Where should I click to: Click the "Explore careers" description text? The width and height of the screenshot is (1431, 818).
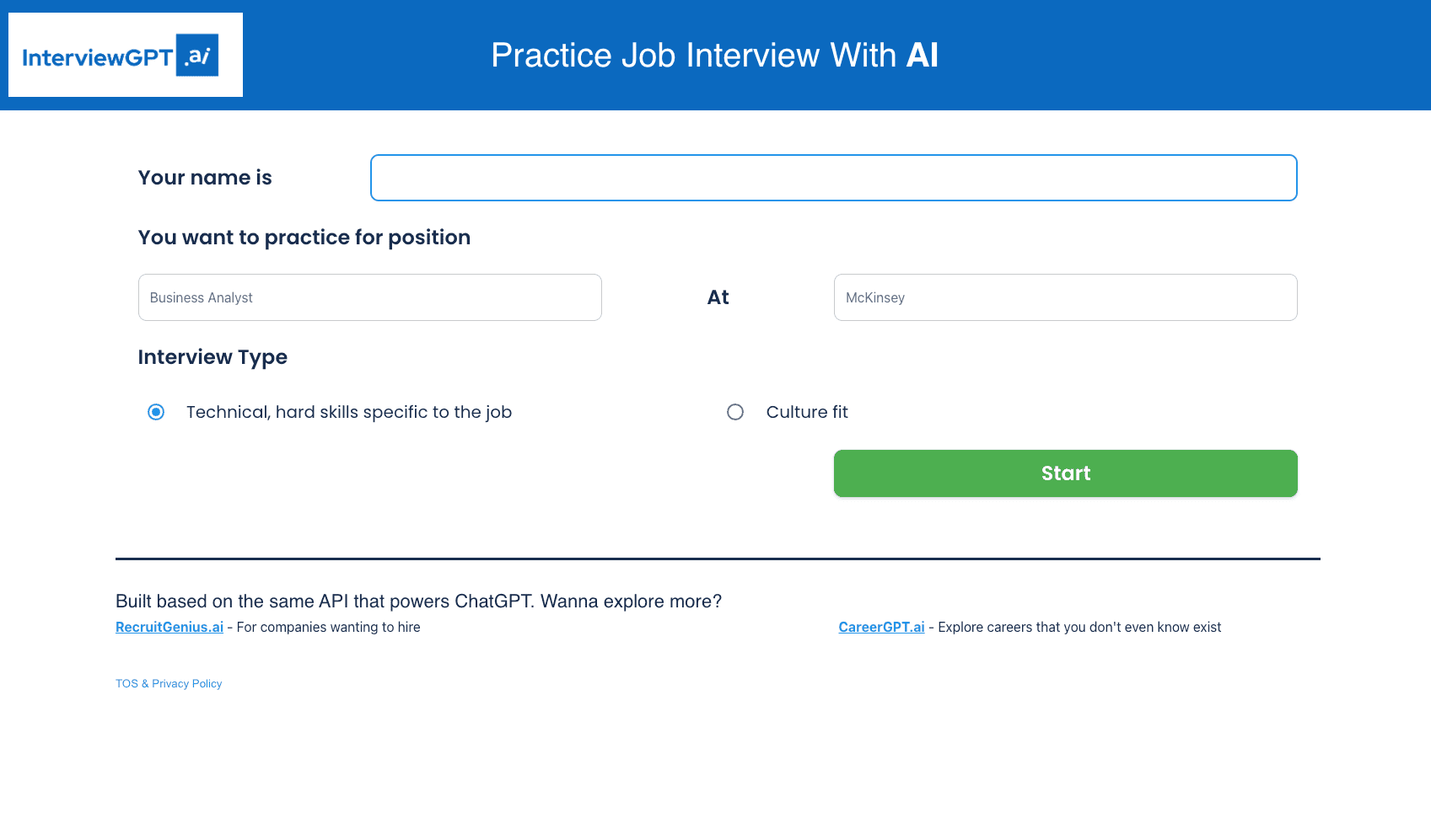point(1077,627)
